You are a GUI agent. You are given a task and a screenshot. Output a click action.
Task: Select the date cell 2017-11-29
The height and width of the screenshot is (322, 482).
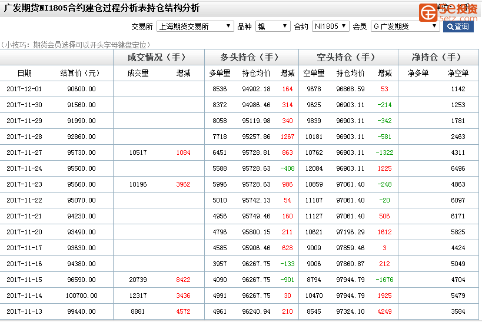tap(24, 121)
